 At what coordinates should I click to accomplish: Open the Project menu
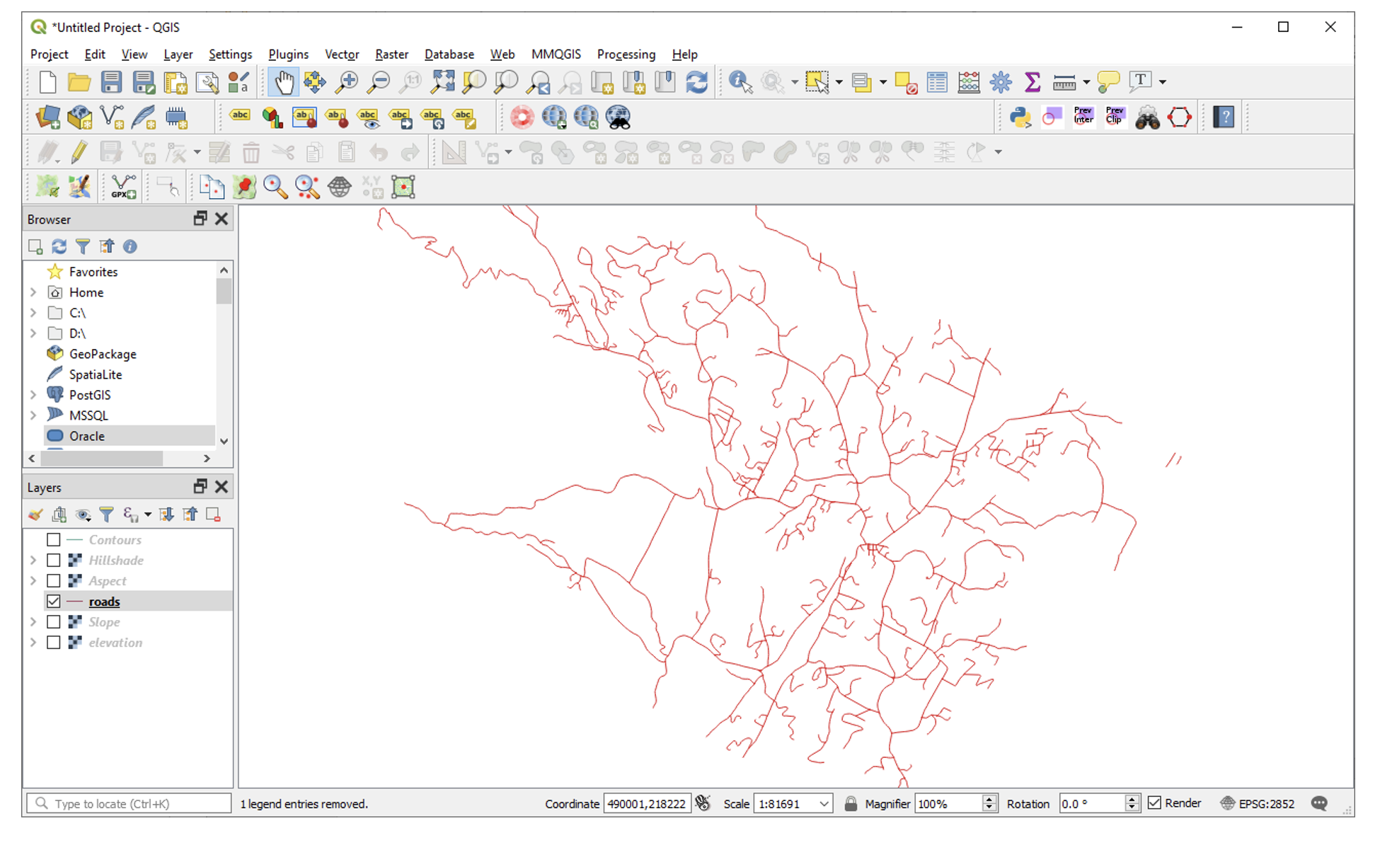click(50, 54)
